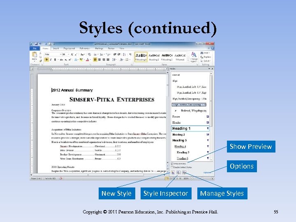This screenshot has height=222, width=296.
Task: Open the Underline style dropdown arrow
Action: coord(58,60)
